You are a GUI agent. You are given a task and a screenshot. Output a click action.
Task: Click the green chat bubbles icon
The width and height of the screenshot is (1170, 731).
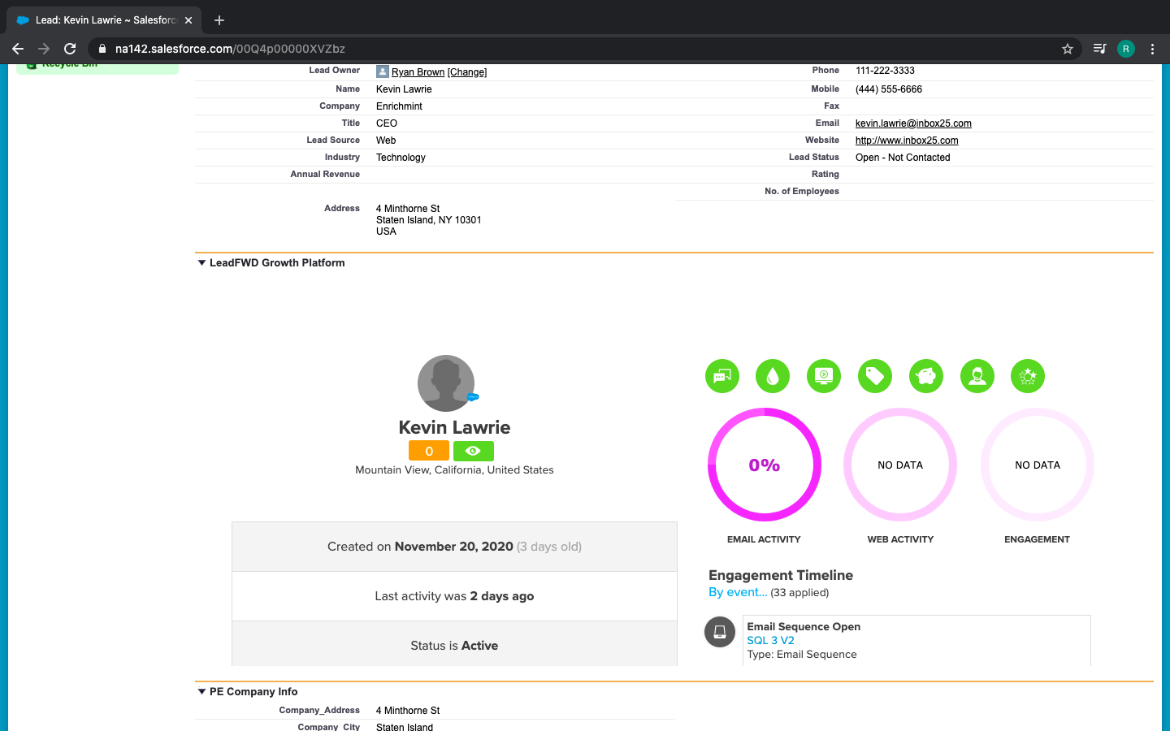pos(721,376)
